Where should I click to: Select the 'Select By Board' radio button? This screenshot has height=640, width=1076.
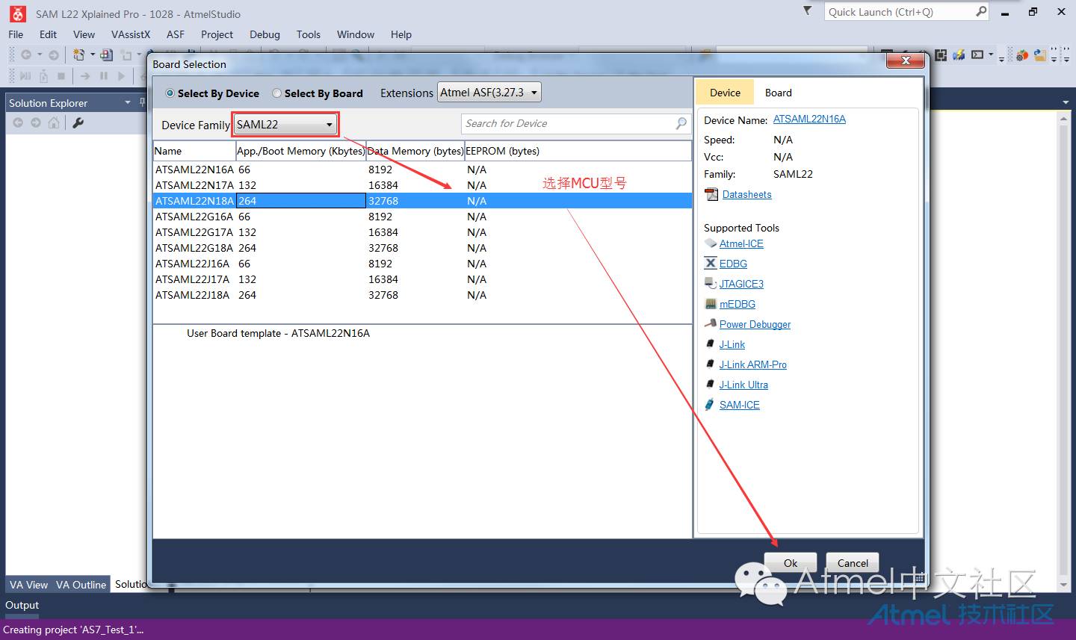277,93
